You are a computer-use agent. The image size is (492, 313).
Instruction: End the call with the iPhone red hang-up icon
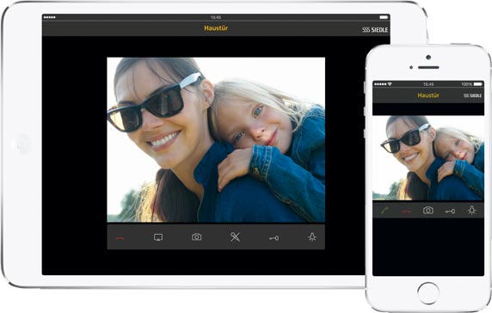pos(406,212)
